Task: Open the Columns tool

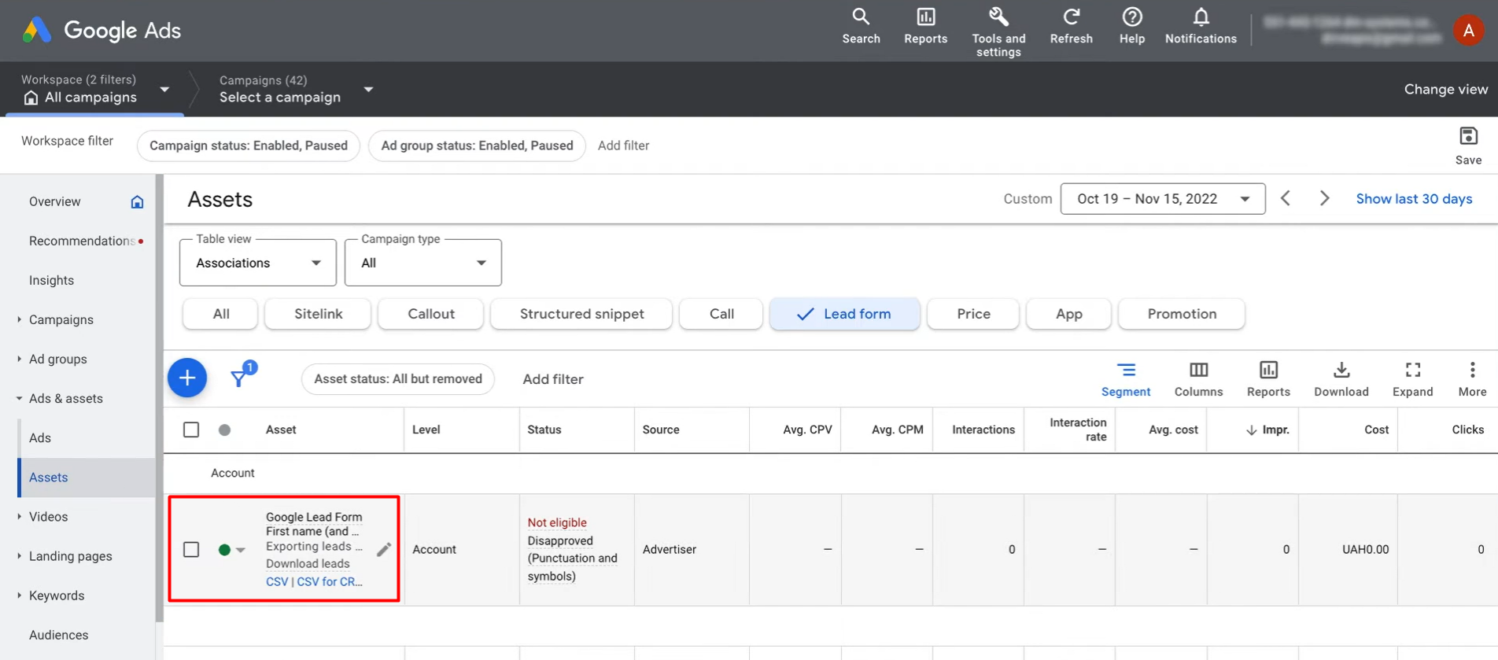Action: click(1198, 379)
